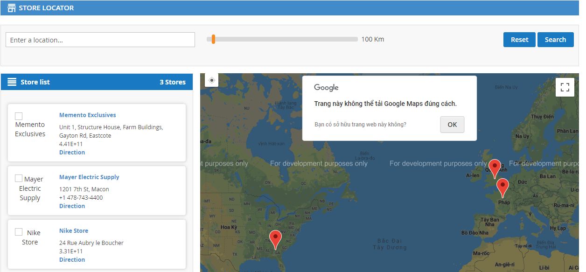Click the Mayer phone number +1 478-743-4400
This screenshot has height=272, width=586.
point(81,198)
